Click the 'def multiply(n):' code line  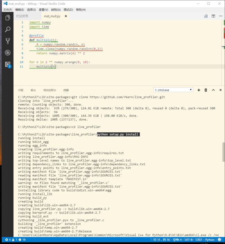(43, 40)
